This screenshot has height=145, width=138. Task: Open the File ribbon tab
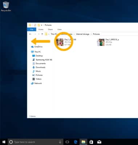coord(32,29)
